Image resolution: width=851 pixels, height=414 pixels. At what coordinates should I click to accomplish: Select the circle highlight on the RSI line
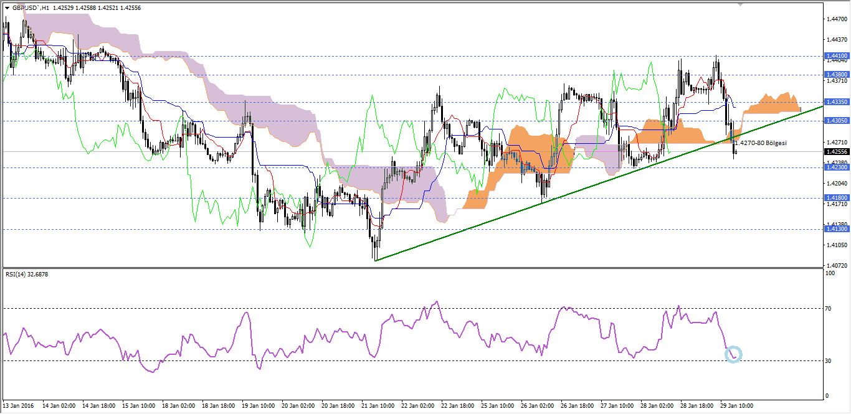pyautogui.click(x=733, y=355)
